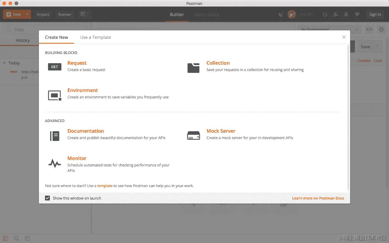This screenshot has width=389, height=243.
Task: Click the heart icon in toolbar
Action: pos(357,14)
